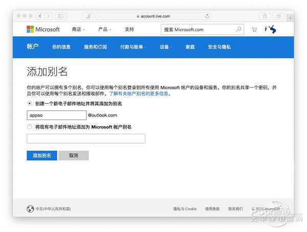Viewport: 307px width, 232px height.
Task: Click the search magnifier icon
Action: (x=238, y=29)
